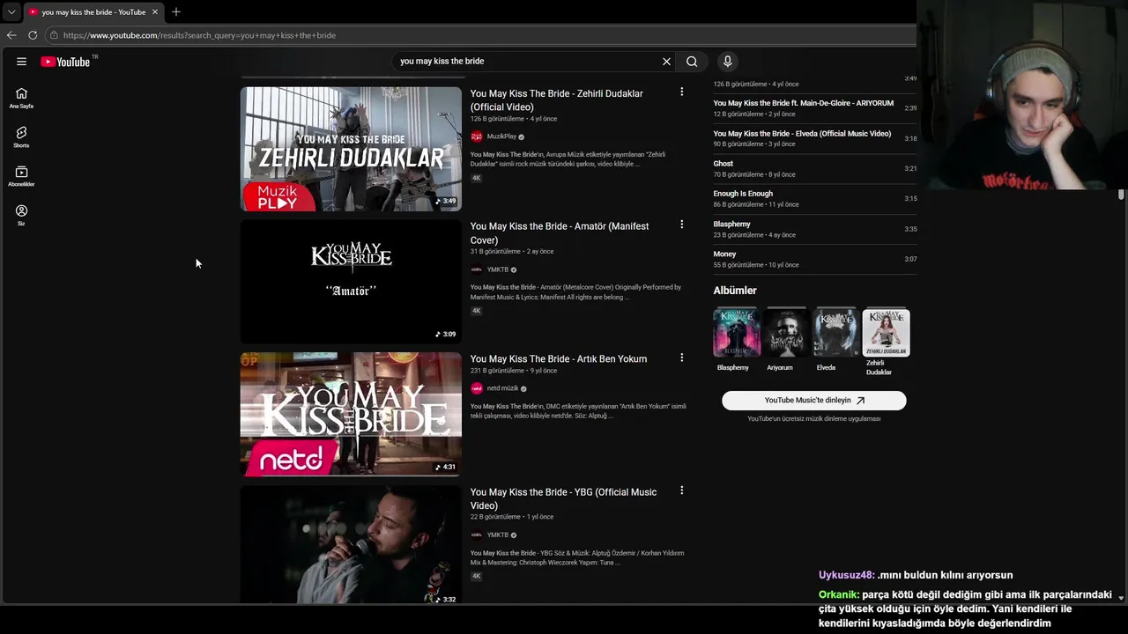The height and width of the screenshot is (634, 1128).
Task: Open the Blasphemy album cover
Action: [x=737, y=332]
